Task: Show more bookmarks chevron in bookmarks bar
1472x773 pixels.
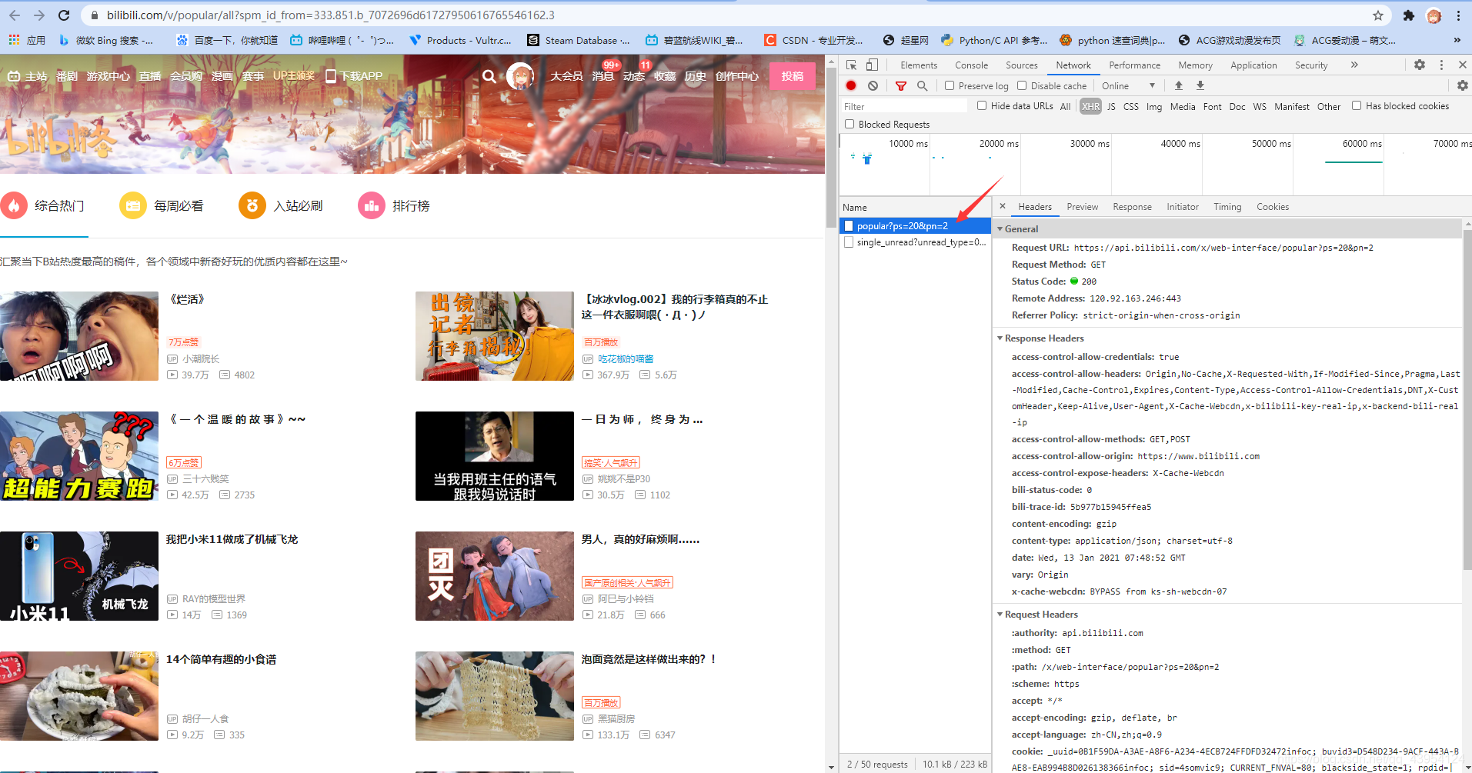Action: [x=1457, y=40]
